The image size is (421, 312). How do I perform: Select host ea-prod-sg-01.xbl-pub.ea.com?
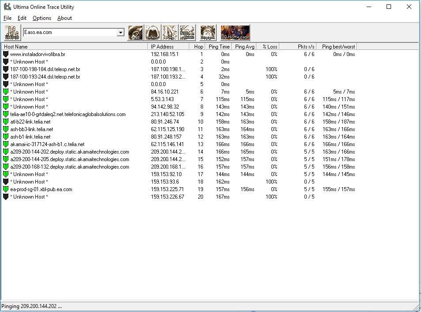41,189
